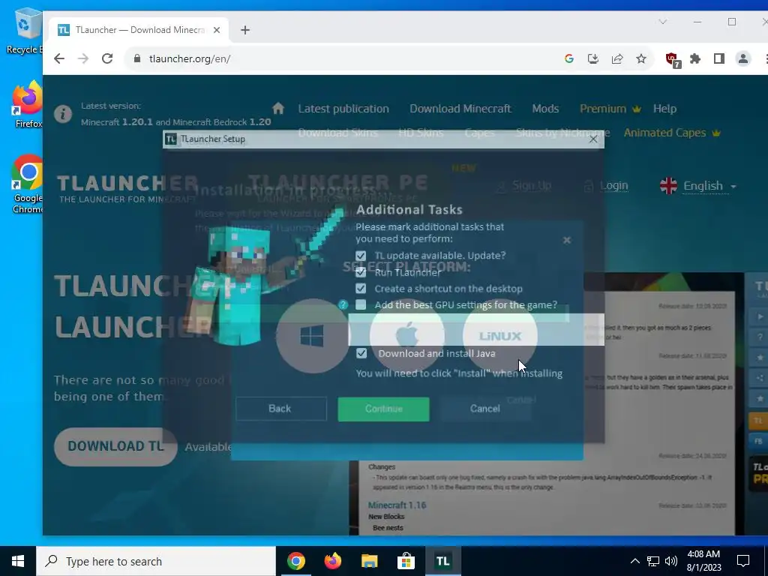Close the Additional Tasks overlay x
The height and width of the screenshot is (576, 768).
click(x=567, y=240)
